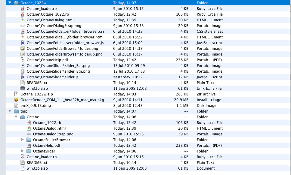291x175 pixels.
Task: Click HTML icon of folder_browser.html
Action: [23, 37]
